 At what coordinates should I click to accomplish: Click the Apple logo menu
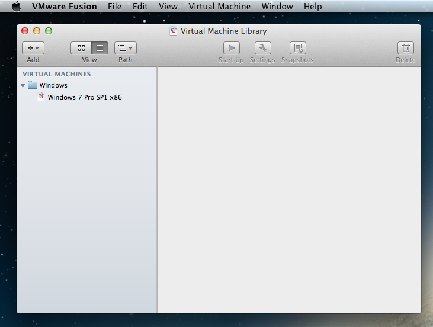16,7
